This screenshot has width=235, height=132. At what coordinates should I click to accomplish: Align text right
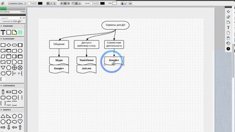click(x=69, y=3)
